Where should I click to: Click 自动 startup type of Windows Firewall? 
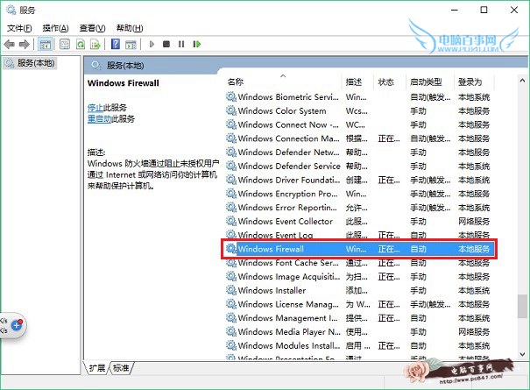pos(418,249)
